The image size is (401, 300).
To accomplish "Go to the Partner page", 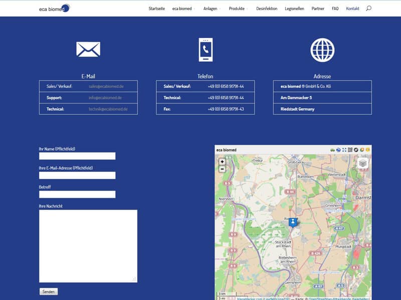I will click(x=318, y=8).
